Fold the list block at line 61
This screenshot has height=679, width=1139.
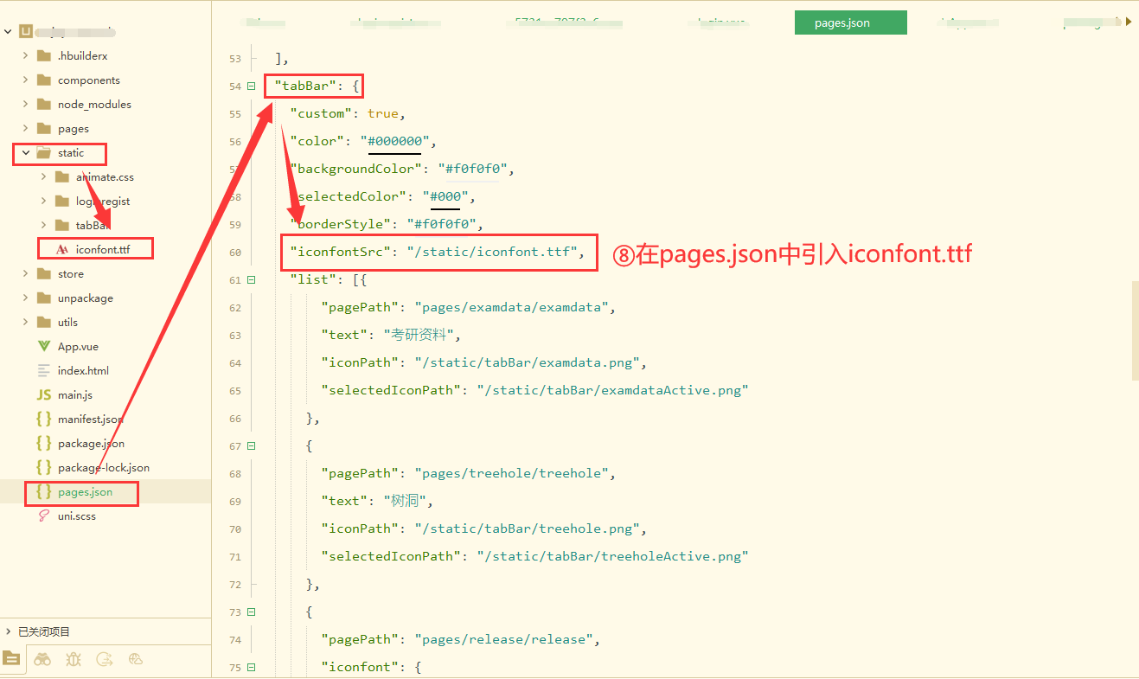coord(252,280)
